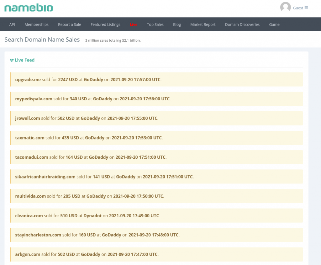Viewport: 321px width, 265px height.
Task: Open Report a Sale
Action: coord(70,24)
